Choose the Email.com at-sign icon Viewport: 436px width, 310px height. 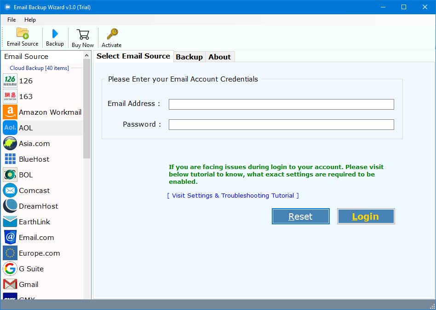tap(10, 237)
